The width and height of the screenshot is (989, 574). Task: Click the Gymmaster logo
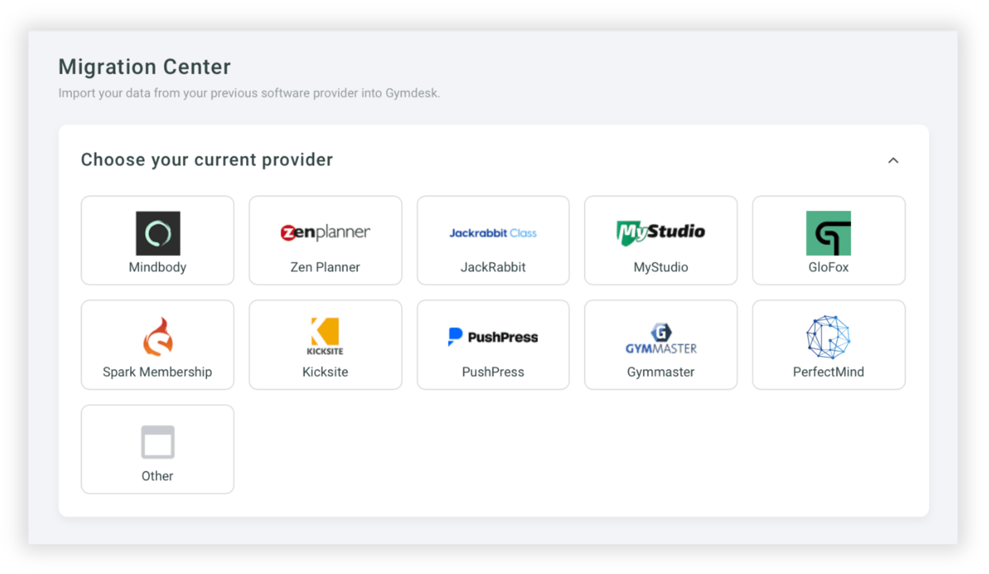[x=660, y=337]
